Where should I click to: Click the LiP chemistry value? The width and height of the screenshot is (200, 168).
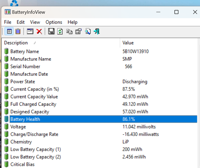[126, 142]
